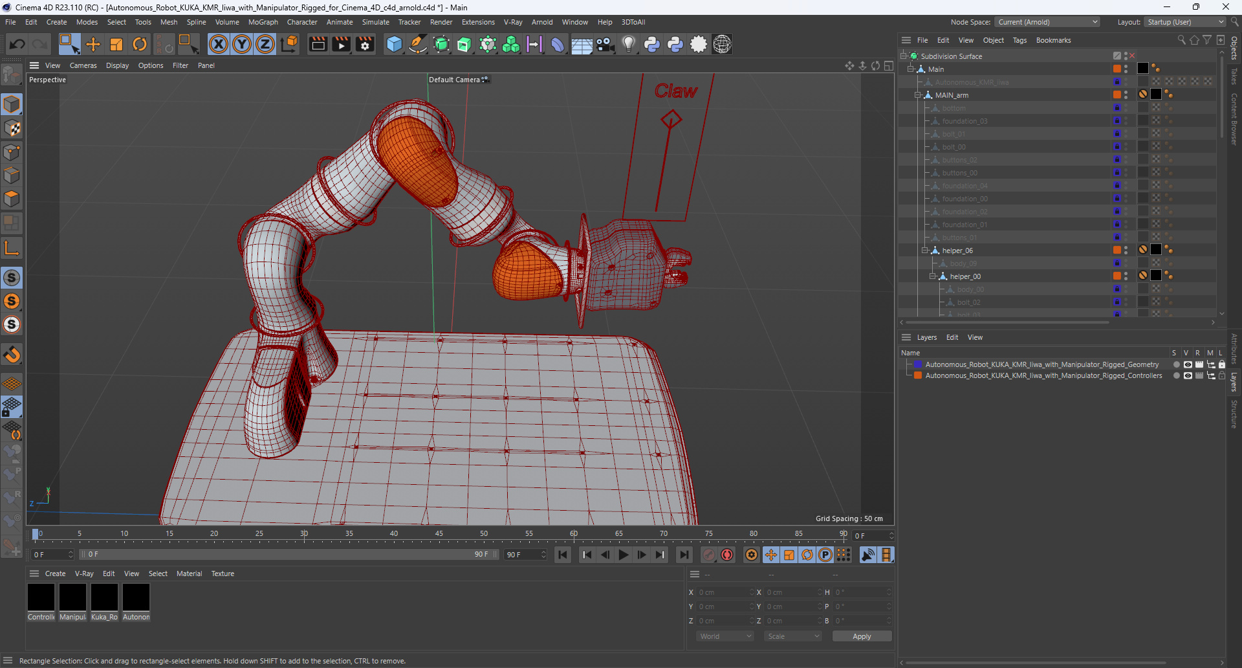This screenshot has height=668, width=1242.
Task: Toggle Record Active Objects button
Action: click(x=709, y=555)
